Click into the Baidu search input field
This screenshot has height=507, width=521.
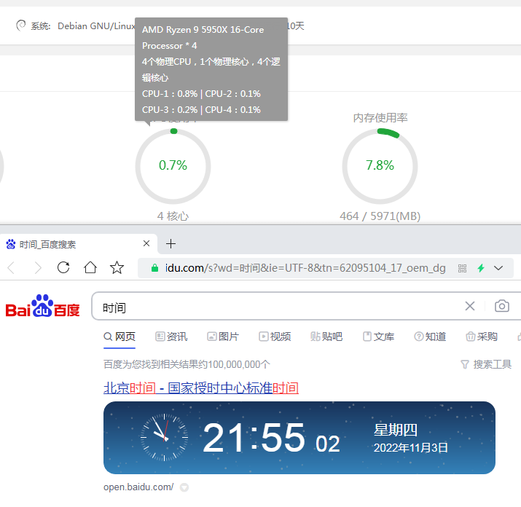tap(277, 307)
